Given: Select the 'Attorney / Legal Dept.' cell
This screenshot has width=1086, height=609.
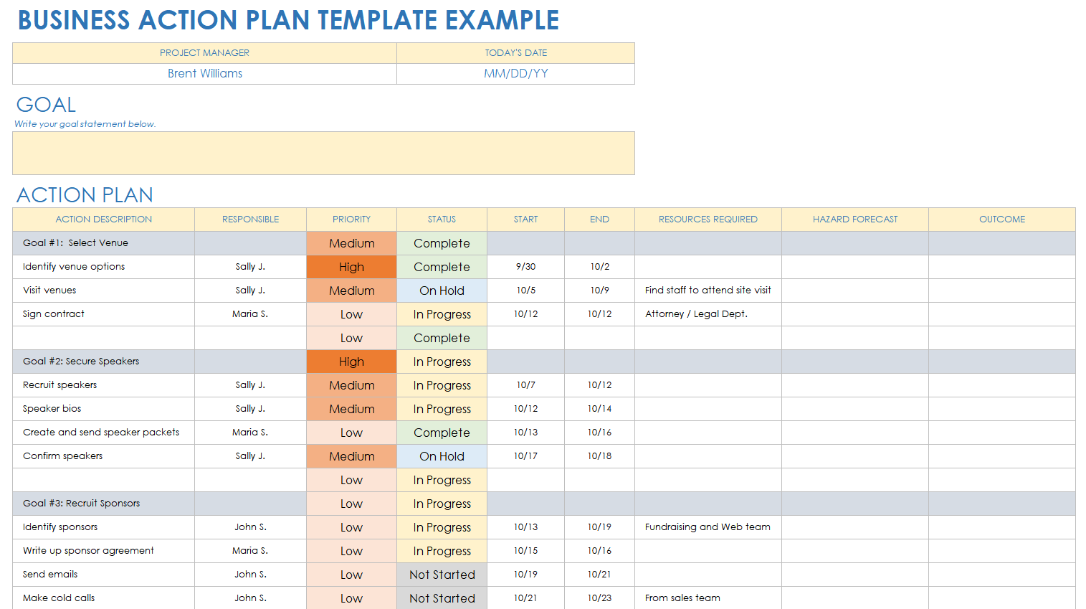Looking at the screenshot, I should (708, 314).
